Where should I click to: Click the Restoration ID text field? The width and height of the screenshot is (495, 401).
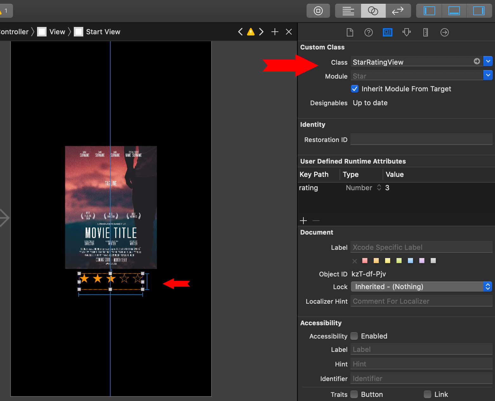pos(421,140)
